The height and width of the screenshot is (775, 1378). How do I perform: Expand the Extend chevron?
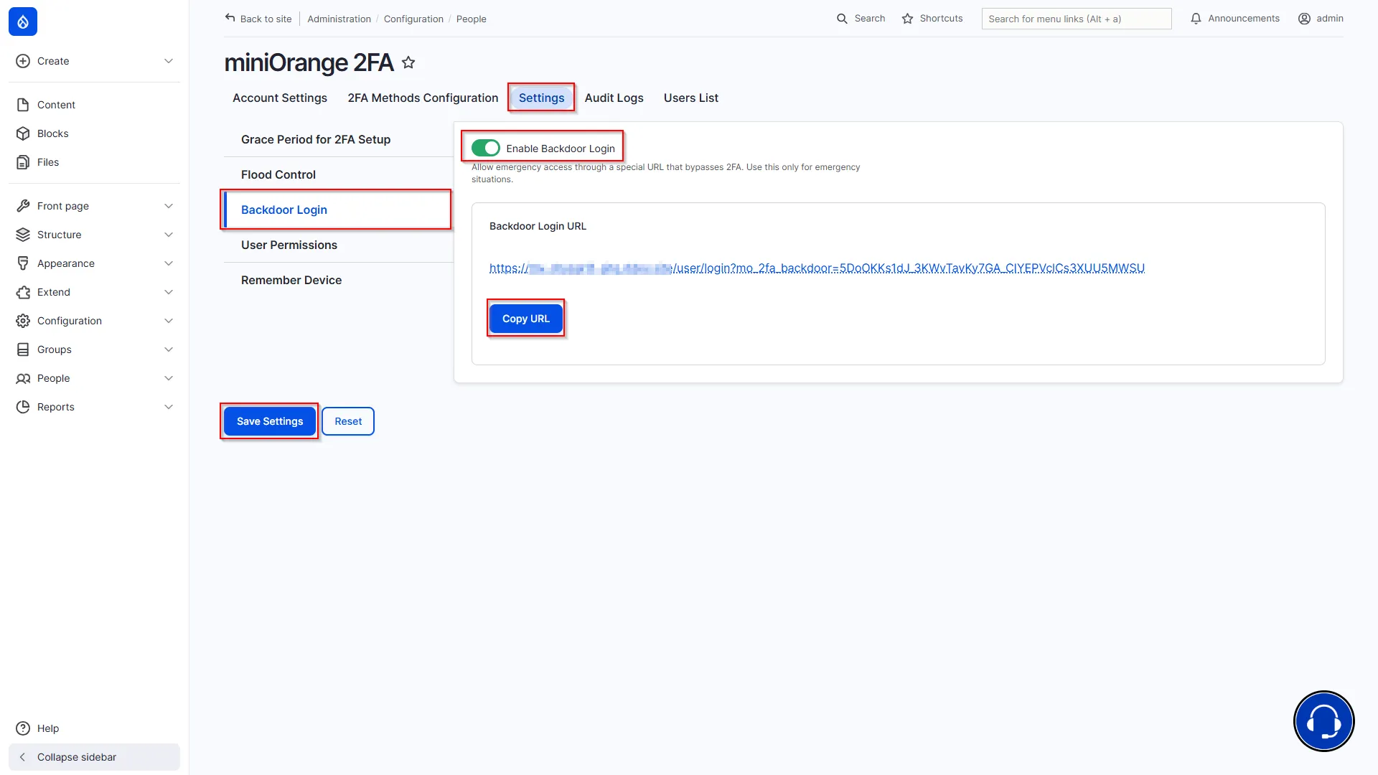169,292
